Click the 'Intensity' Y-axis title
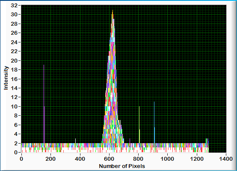This screenshot has width=237, height=171. click(x=6, y=78)
